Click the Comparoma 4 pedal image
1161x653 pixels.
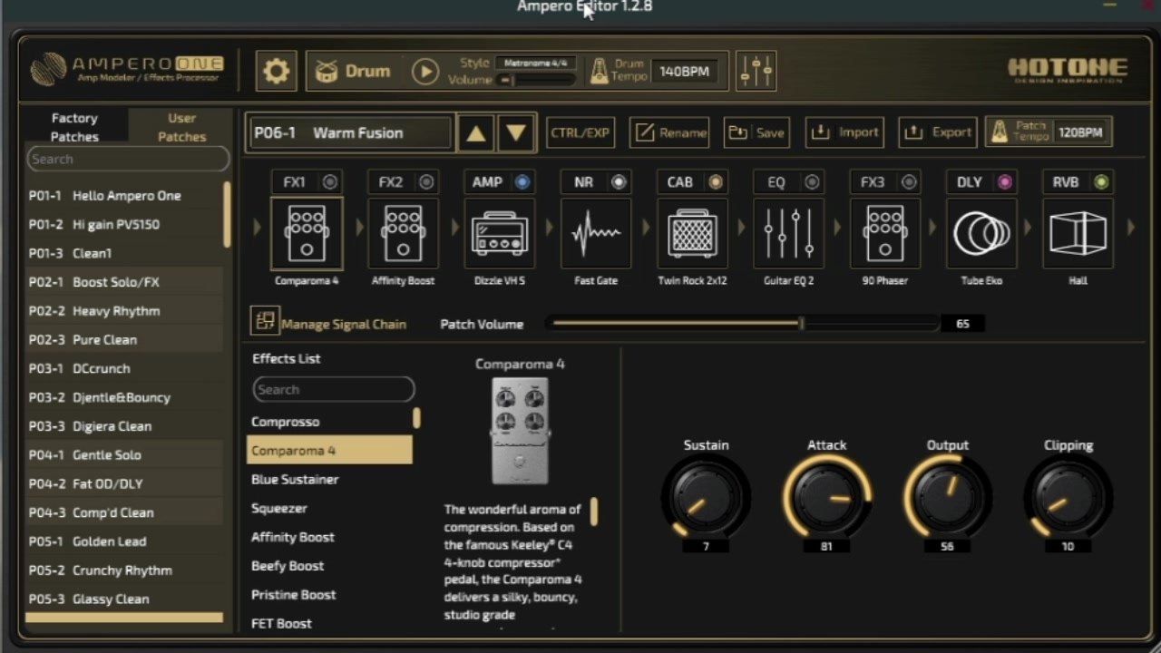tap(520, 431)
